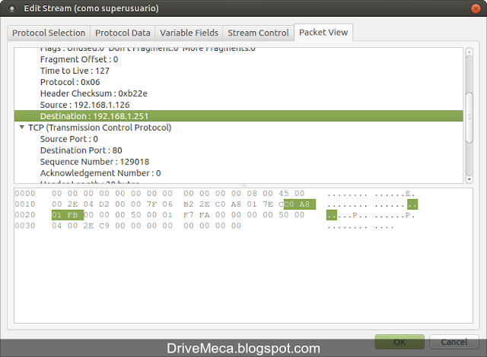Click the Cancel button
This screenshot has height=357, width=487.
tap(454, 342)
